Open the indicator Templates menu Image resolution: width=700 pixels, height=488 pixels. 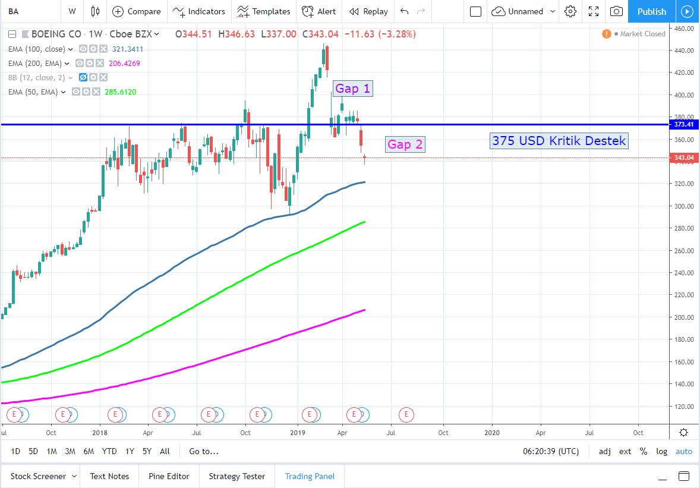tap(264, 12)
